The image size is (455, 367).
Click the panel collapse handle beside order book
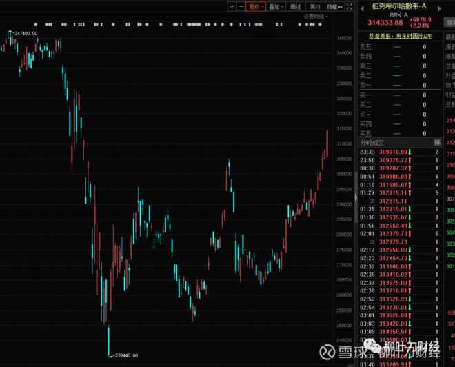356,198
